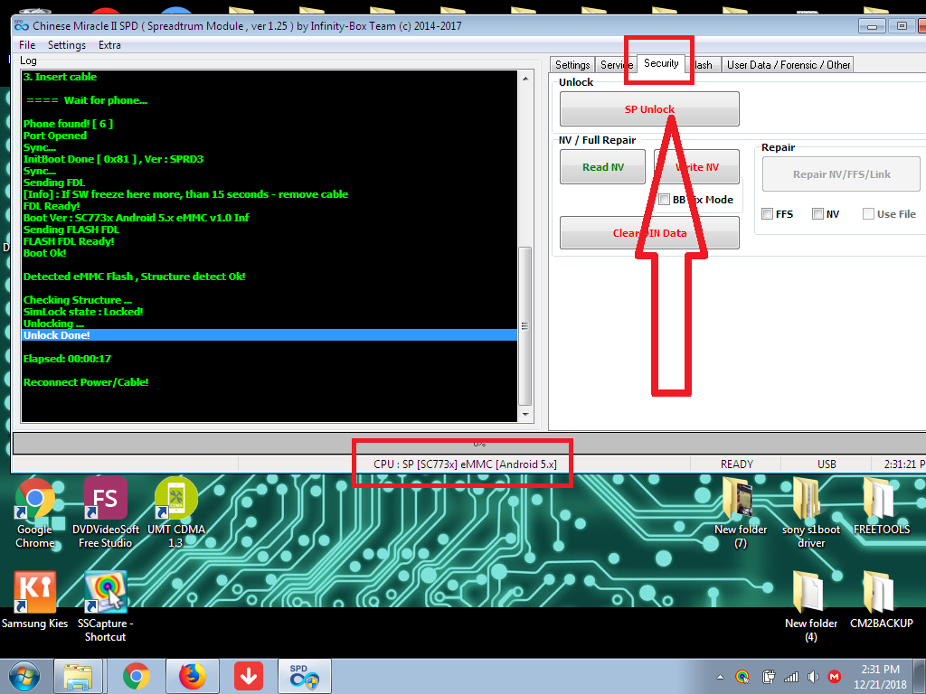The width and height of the screenshot is (926, 694).
Task: Open red download arrow app in taskbar
Action: (248, 676)
